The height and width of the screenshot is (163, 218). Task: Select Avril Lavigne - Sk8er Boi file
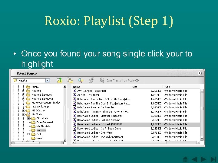(x=92, y=91)
